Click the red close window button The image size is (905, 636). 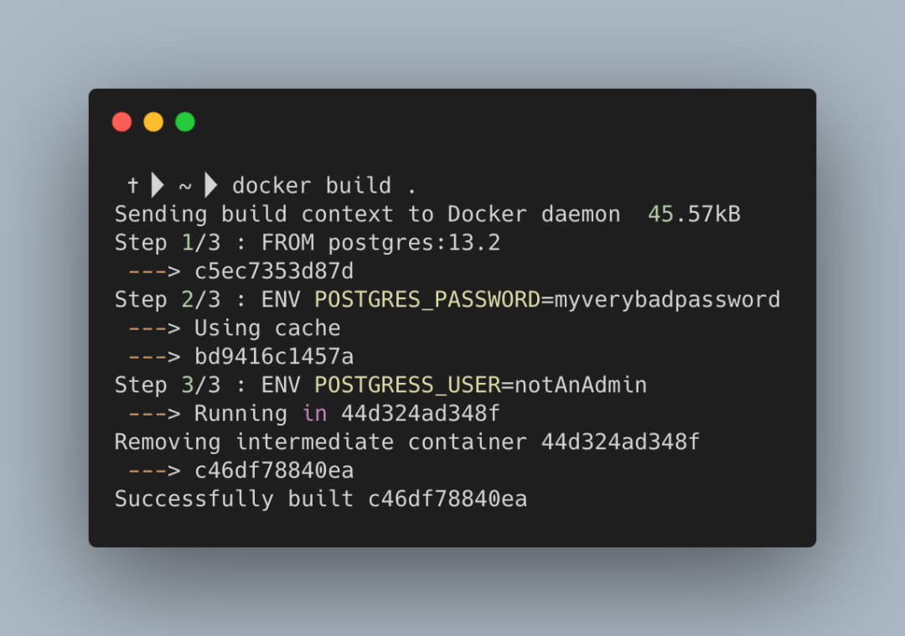point(122,122)
